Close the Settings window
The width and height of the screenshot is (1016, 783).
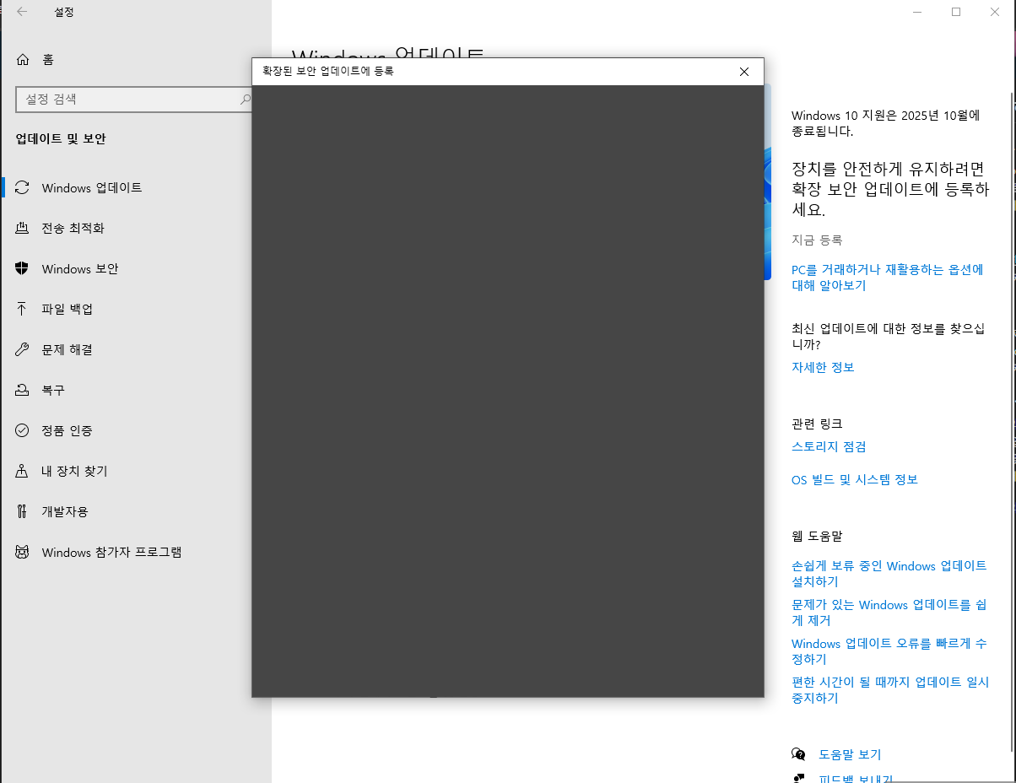point(995,12)
